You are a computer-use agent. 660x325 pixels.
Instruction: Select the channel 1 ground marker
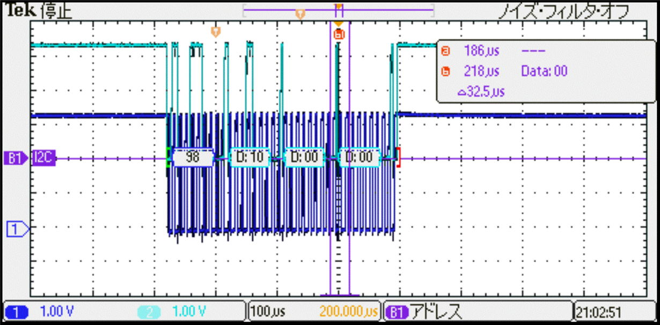[x=17, y=230]
